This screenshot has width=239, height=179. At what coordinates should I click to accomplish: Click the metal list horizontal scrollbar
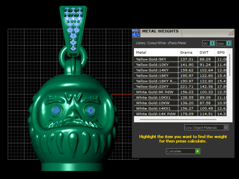coord(178,119)
